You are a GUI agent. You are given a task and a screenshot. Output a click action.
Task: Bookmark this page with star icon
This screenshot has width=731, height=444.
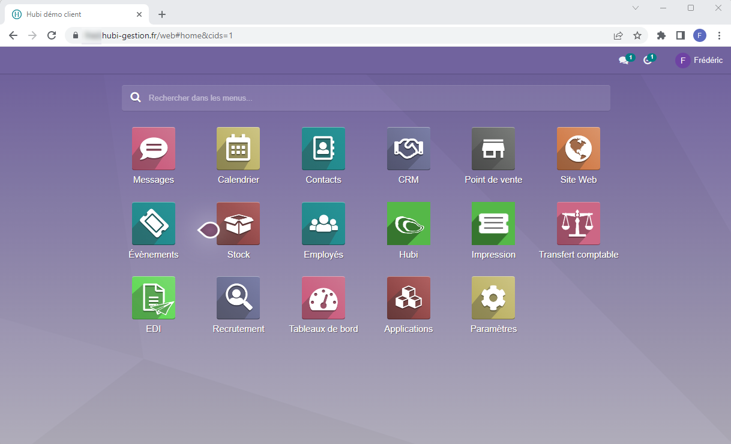[x=637, y=35]
